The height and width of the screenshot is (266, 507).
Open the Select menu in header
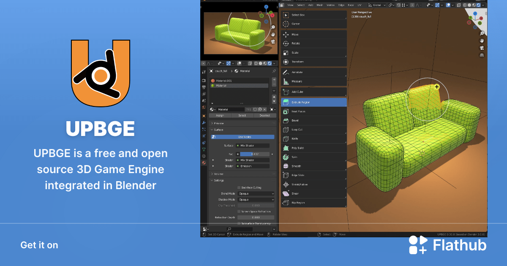click(x=301, y=5)
